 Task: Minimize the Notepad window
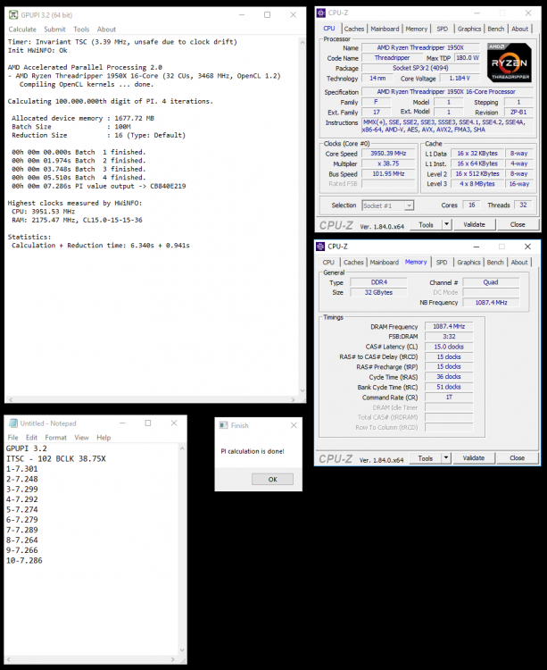click(x=122, y=423)
